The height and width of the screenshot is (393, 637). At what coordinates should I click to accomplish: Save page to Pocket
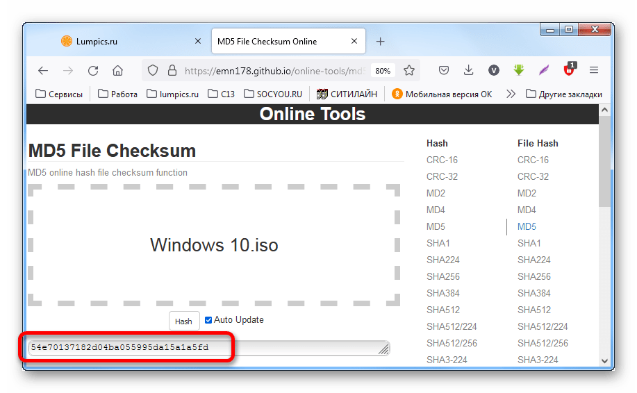(443, 70)
